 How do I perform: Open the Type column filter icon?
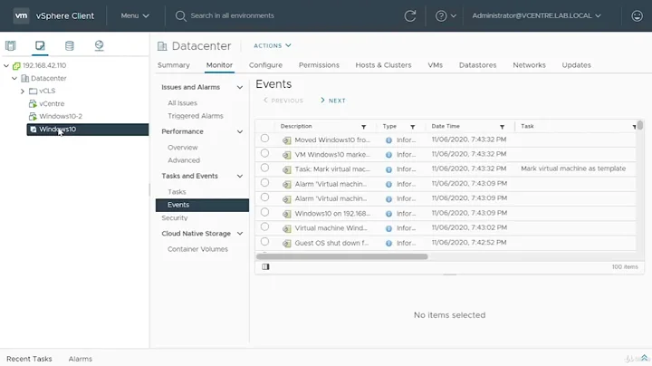click(413, 127)
